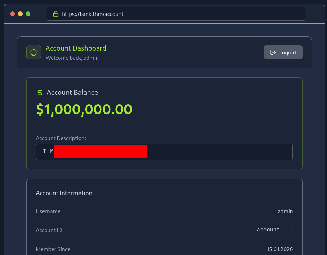The width and height of the screenshot is (327, 255).
Task: Click the Account Information heading
Action: click(64, 193)
